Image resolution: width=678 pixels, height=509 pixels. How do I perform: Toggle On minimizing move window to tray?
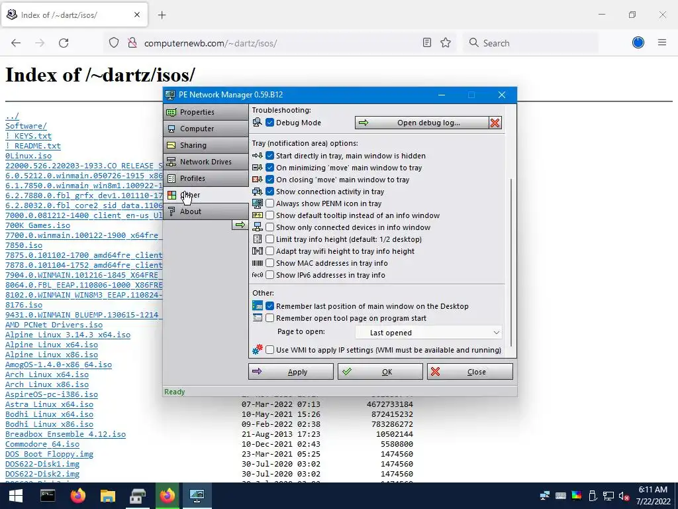(270, 168)
